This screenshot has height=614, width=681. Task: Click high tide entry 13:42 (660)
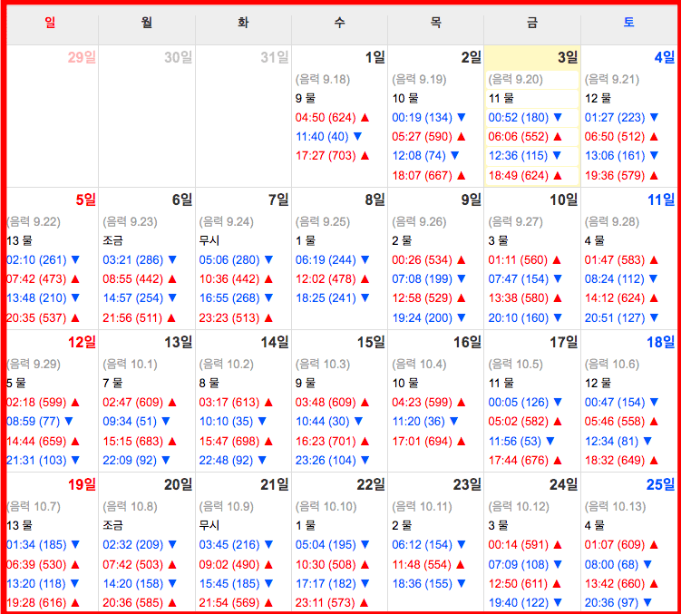621,583
